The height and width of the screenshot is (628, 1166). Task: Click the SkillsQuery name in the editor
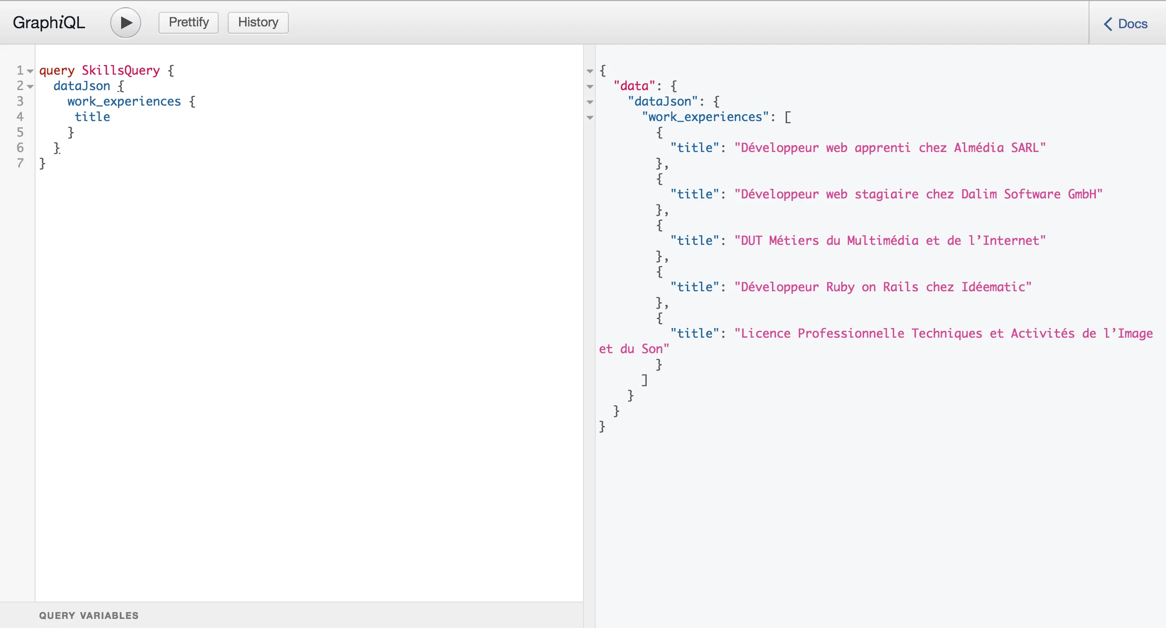121,71
